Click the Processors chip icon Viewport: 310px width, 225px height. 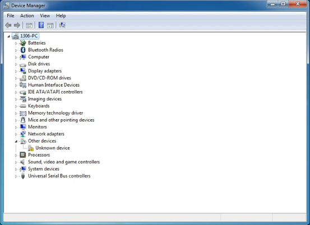click(23, 155)
